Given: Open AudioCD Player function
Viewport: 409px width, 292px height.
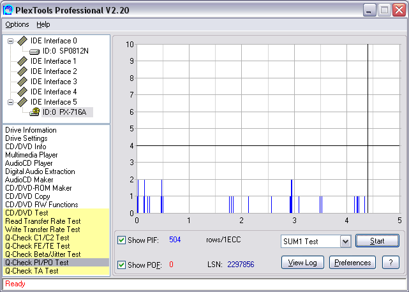Looking at the screenshot, I should coord(29,163).
